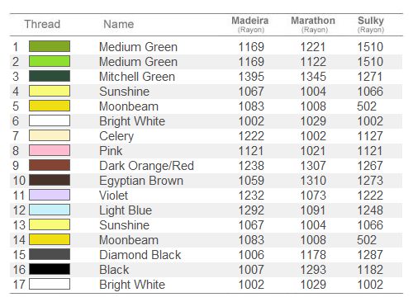The height and width of the screenshot is (302, 413).
Task: Click the Violet thread swatch
Action: [50, 195]
